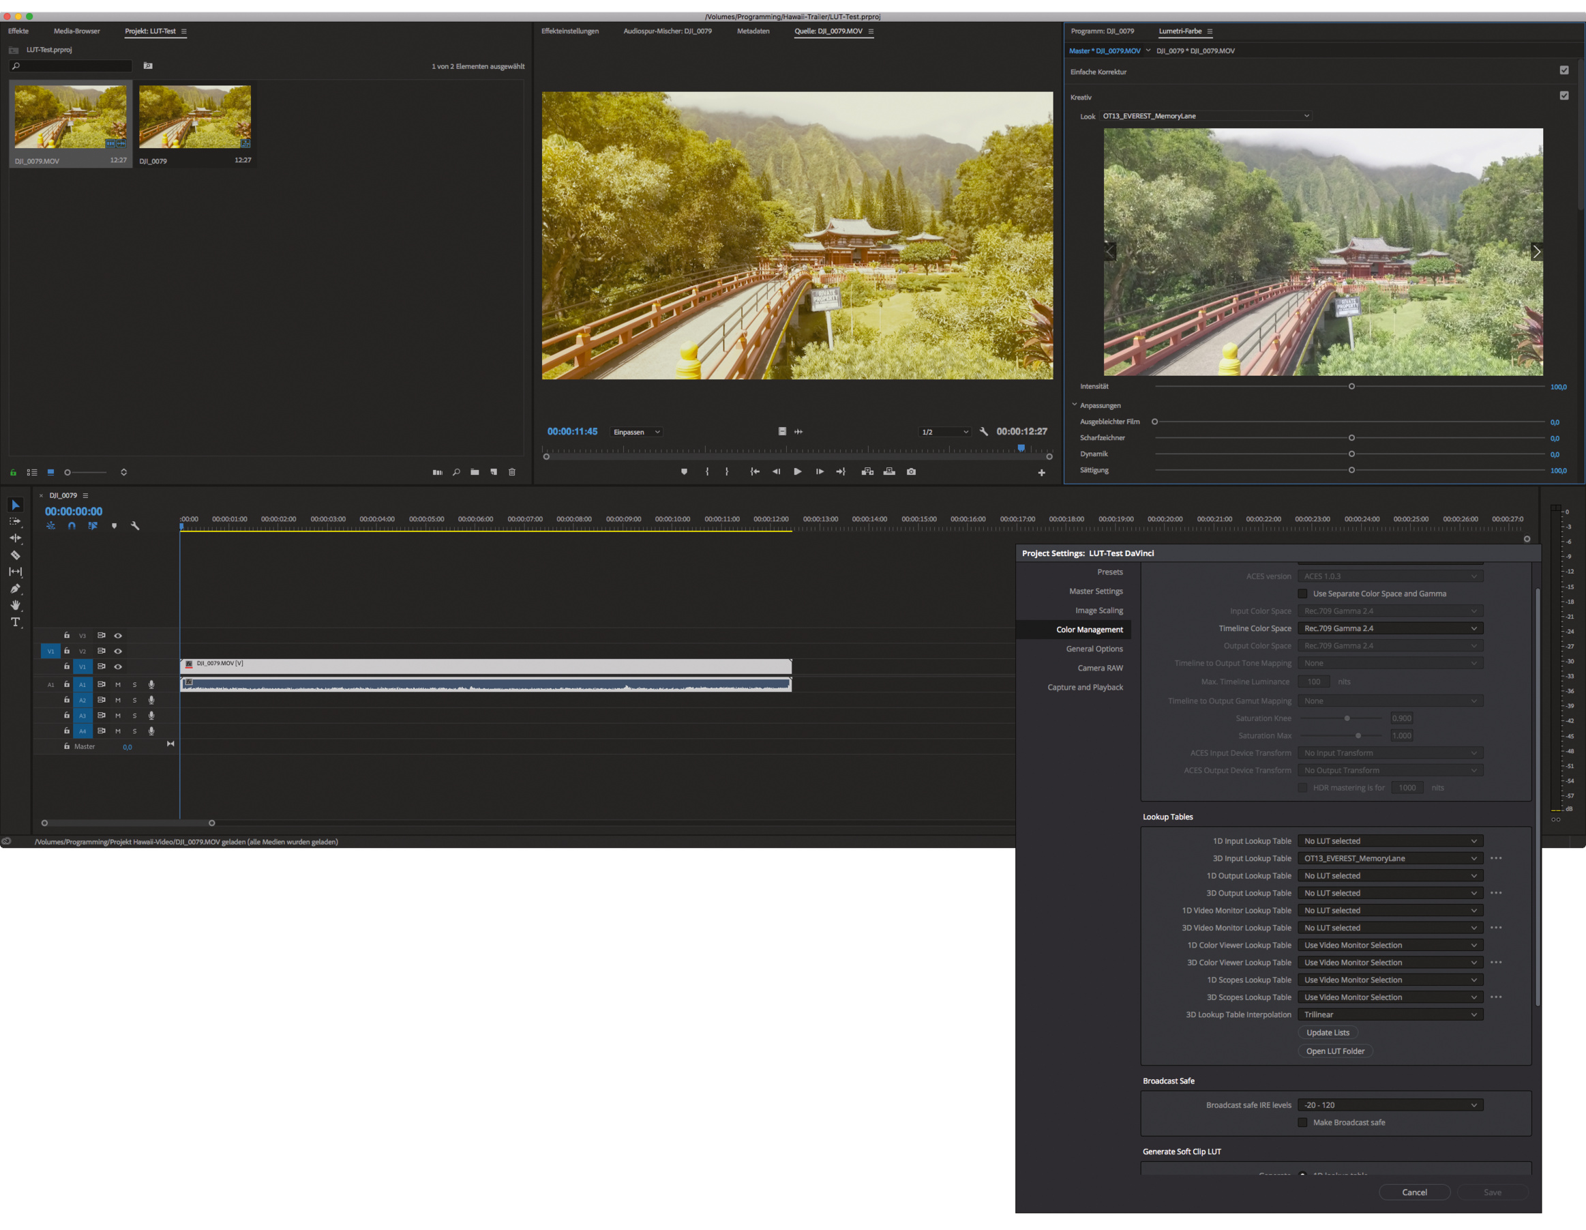Adjust the Intensität slider handle

[x=1351, y=387]
